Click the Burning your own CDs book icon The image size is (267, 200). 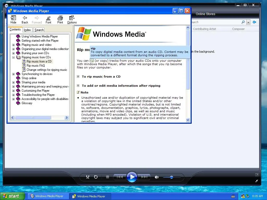18,53
